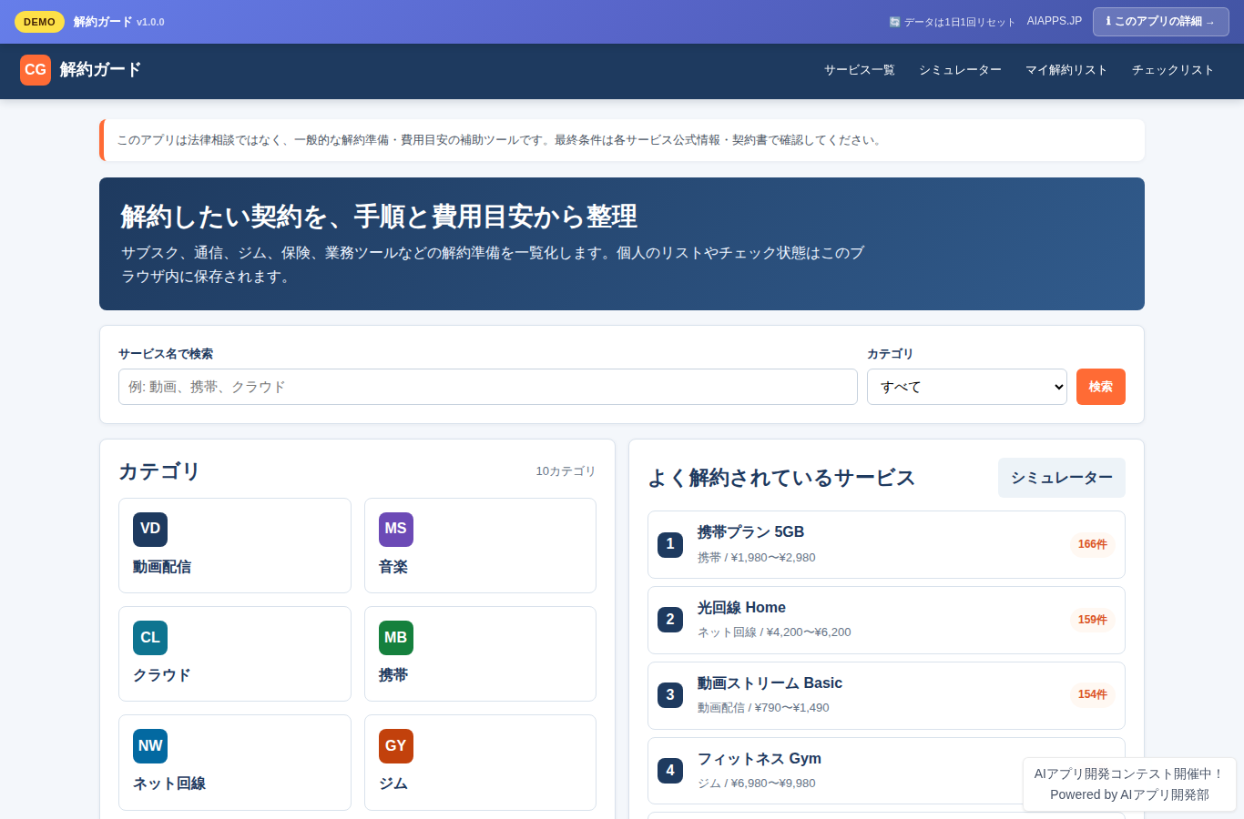This screenshot has height=819, width=1244.
Task: Select the 動画配信 category card
Action: pyautogui.click(x=235, y=546)
